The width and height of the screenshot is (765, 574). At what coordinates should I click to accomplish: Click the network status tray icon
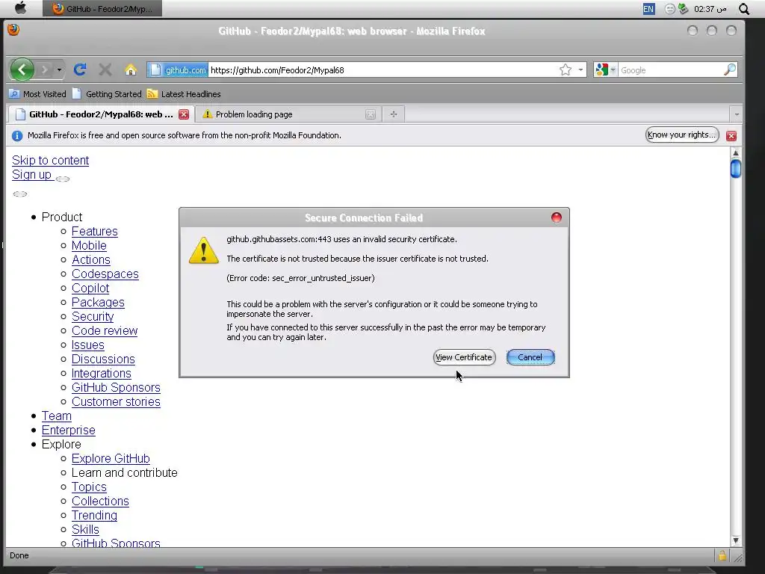point(683,9)
